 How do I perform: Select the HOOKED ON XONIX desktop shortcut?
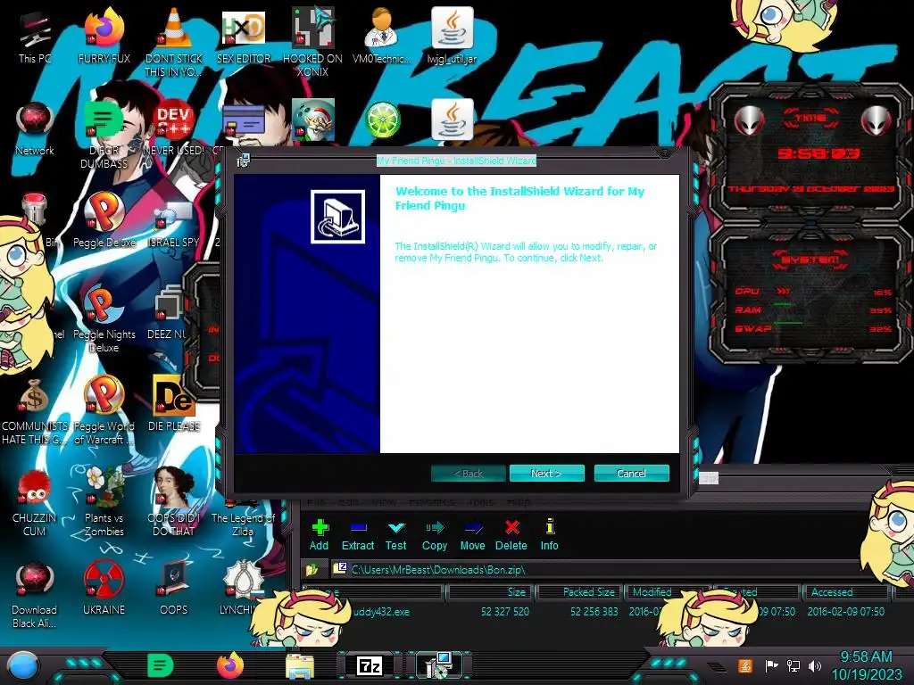pos(312,42)
